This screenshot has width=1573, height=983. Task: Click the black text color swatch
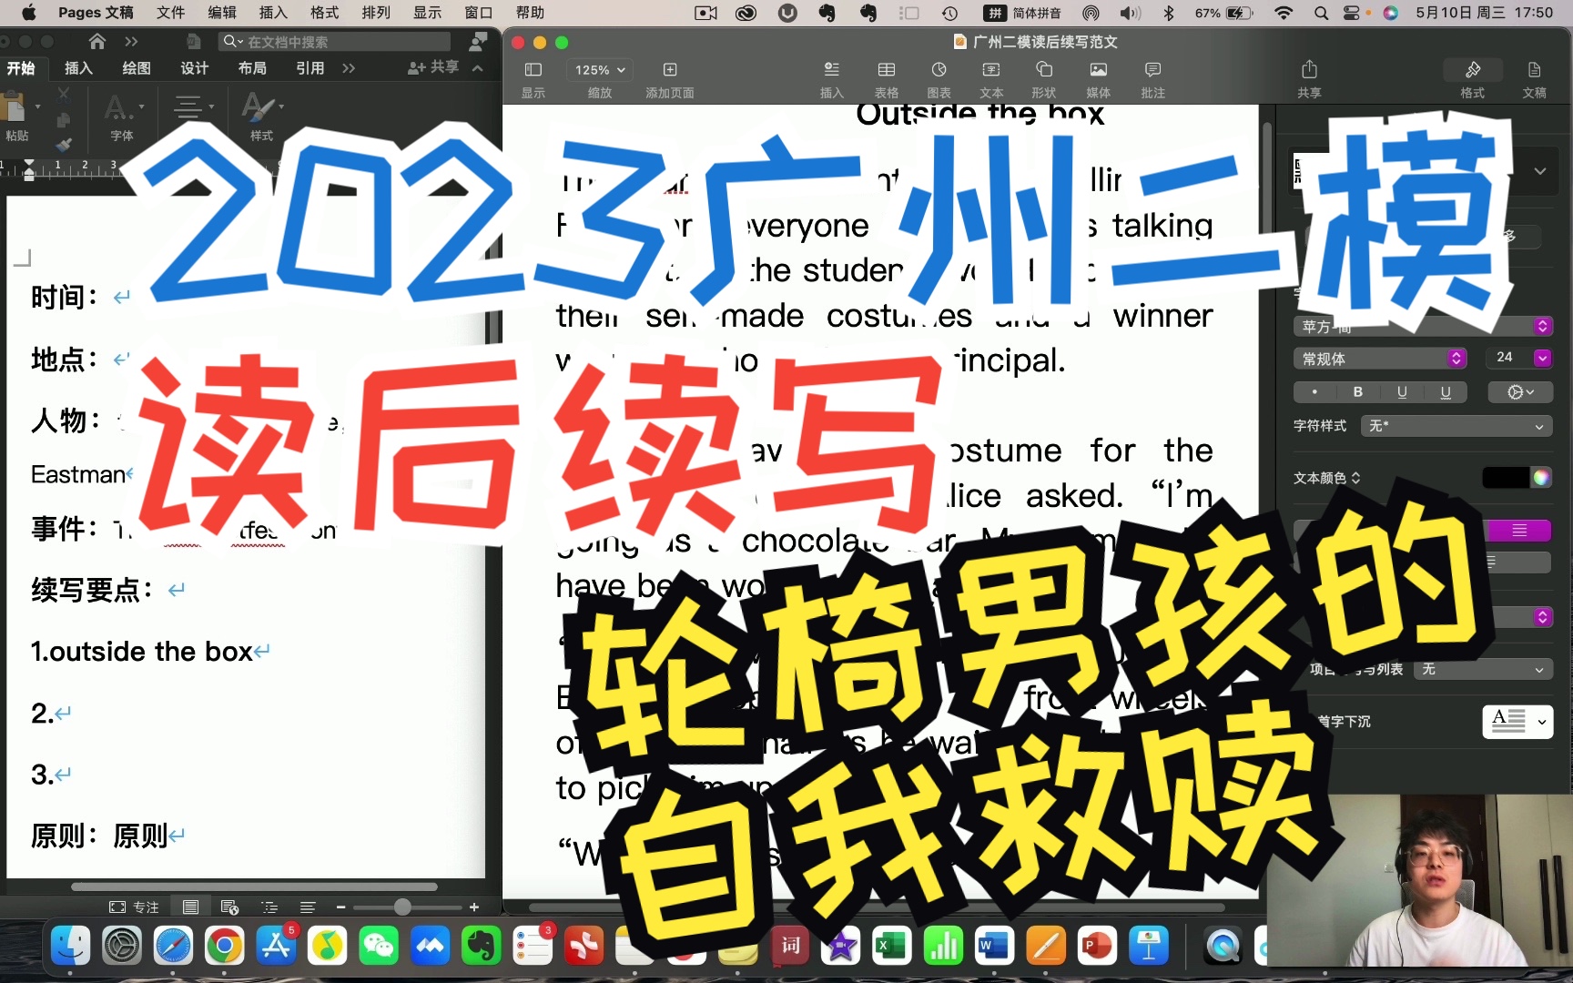pos(1506,477)
